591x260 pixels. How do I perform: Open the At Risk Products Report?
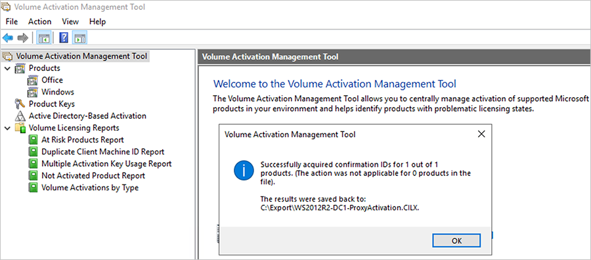pyautogui.click(x=83, y=140)
